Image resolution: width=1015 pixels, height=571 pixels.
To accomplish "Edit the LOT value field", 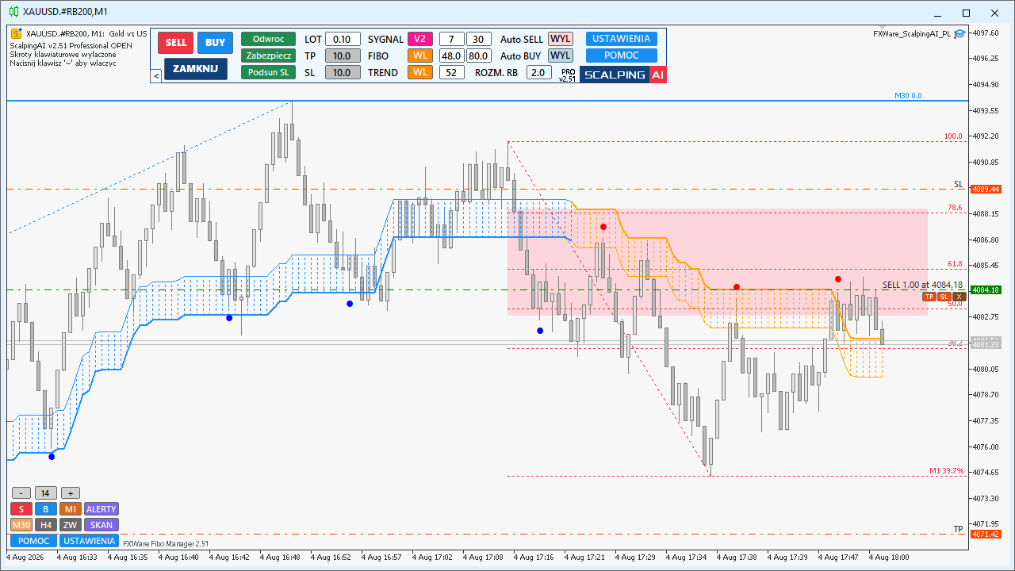I will [x=343, y=39].
